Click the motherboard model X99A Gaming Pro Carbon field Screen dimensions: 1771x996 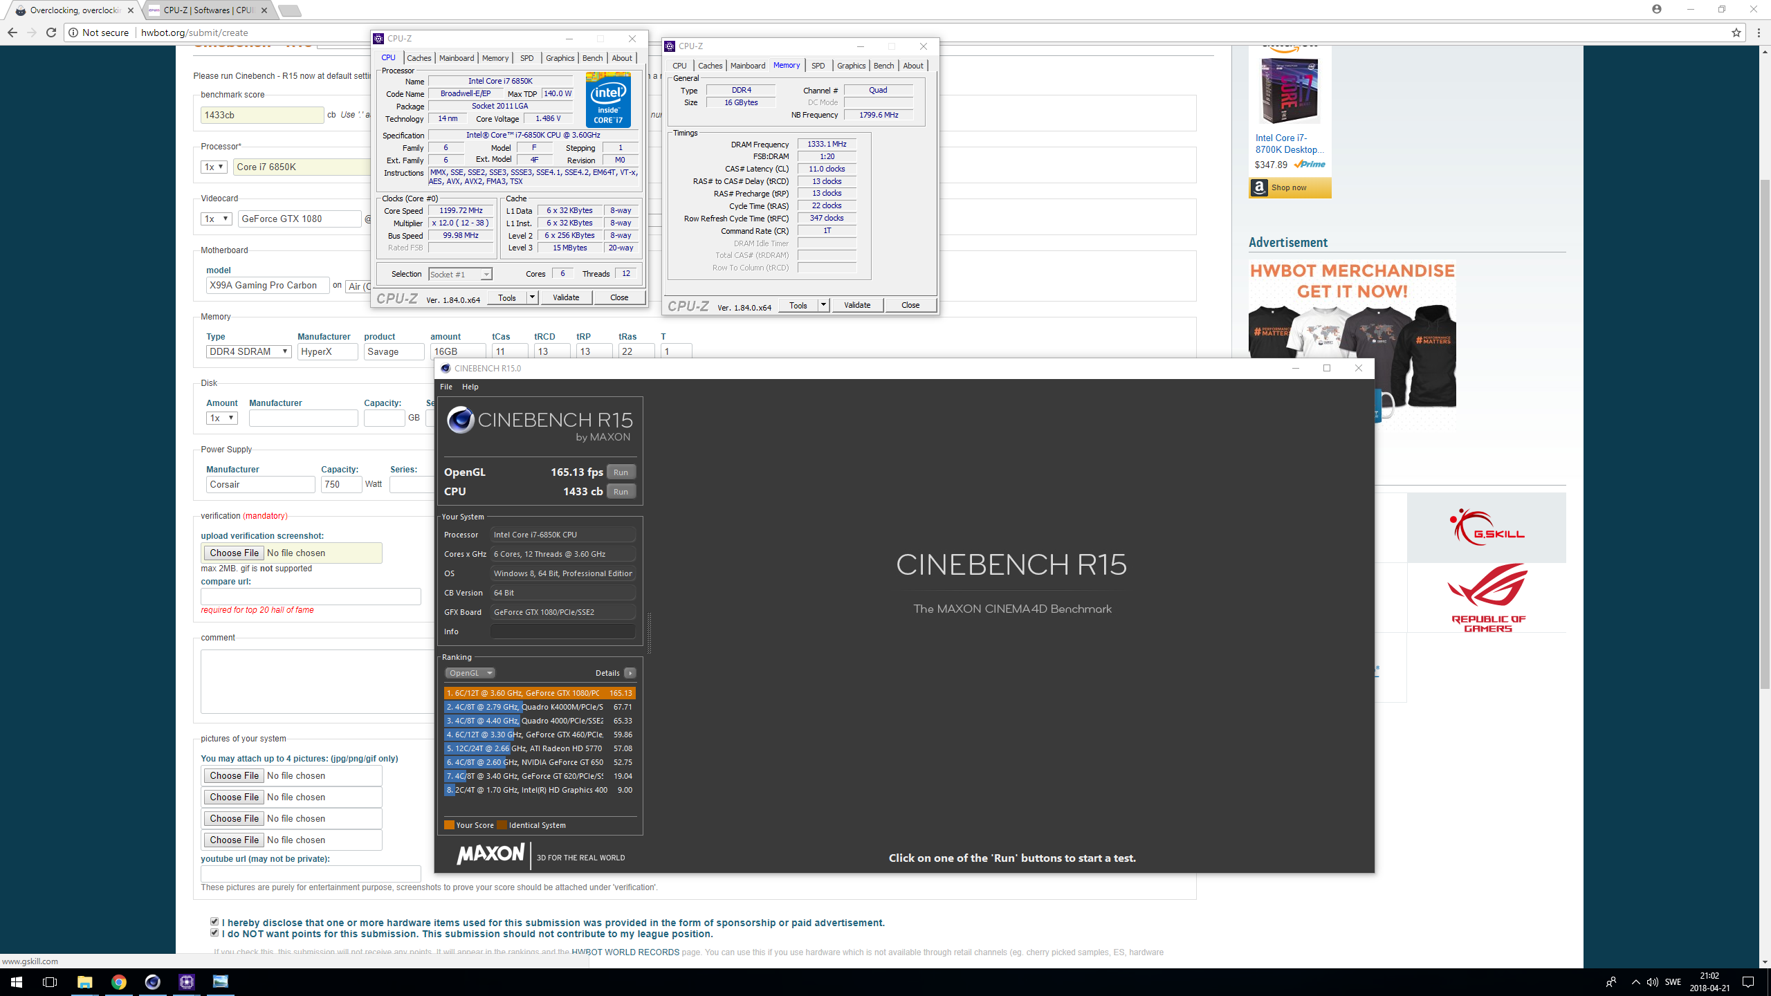(x=268, y=285)
